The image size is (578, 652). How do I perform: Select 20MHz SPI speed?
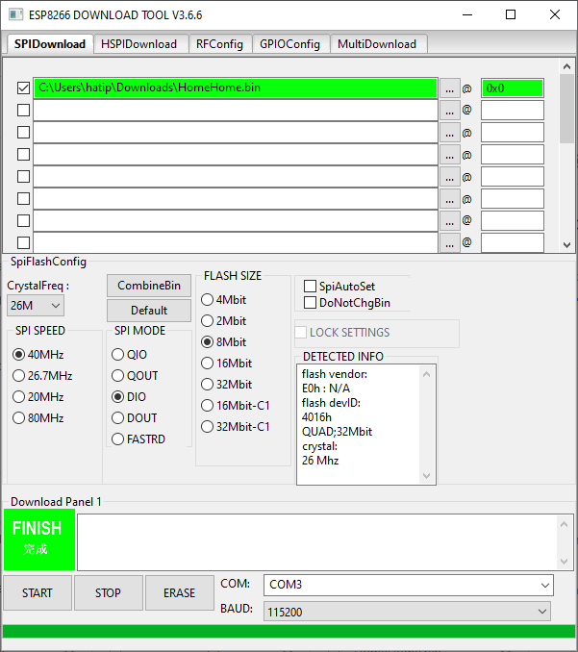click(38, 397)
